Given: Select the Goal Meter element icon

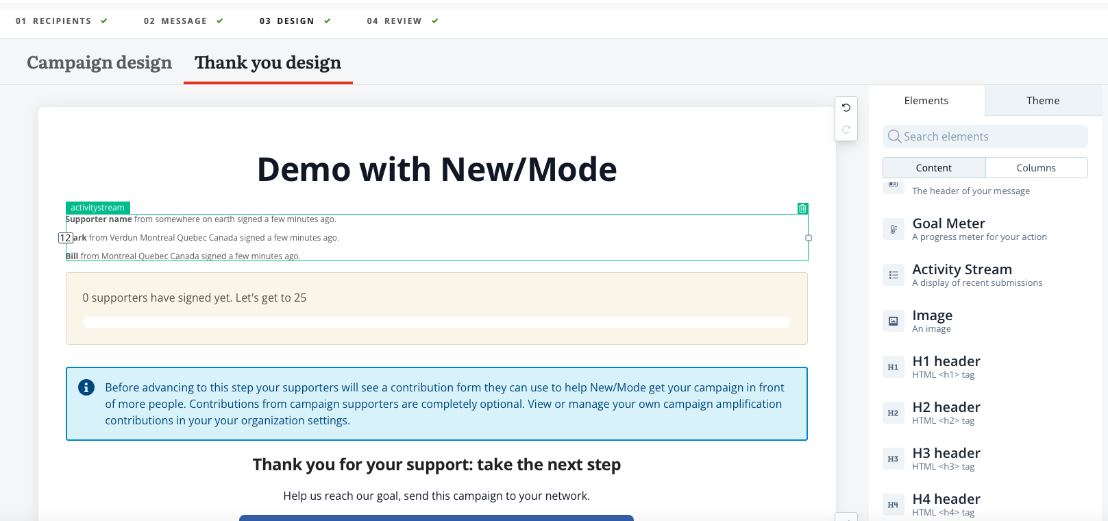Looking at the screenshot, I should pyautogui.click(x=893, y=229).
